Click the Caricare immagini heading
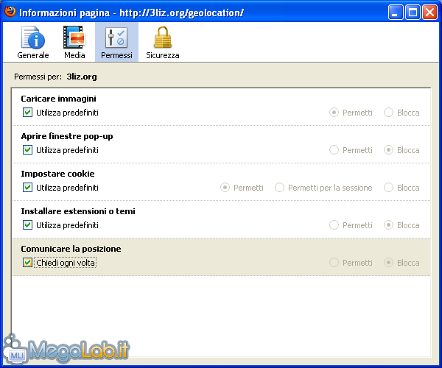This screenshot has height=368, width=442. (x=58, y=99)
